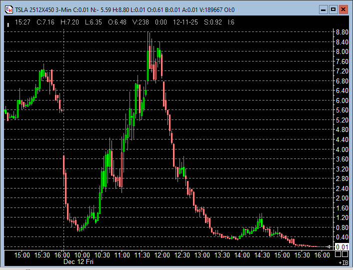Screen dimensions: 353x270
Task: Minimize the TSLA chart window
Action: [x=324, y=9]
